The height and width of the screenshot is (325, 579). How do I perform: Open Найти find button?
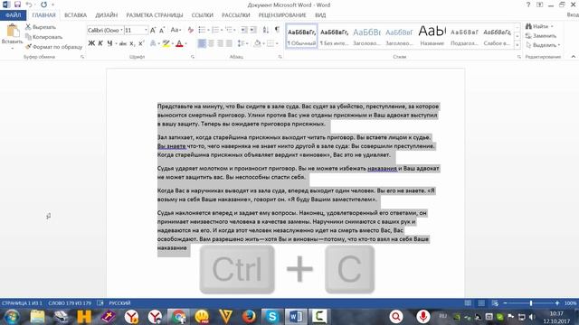[540, 26]
